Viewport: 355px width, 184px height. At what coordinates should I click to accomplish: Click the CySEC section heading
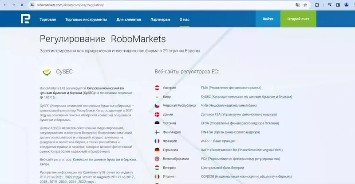[64, 72]
